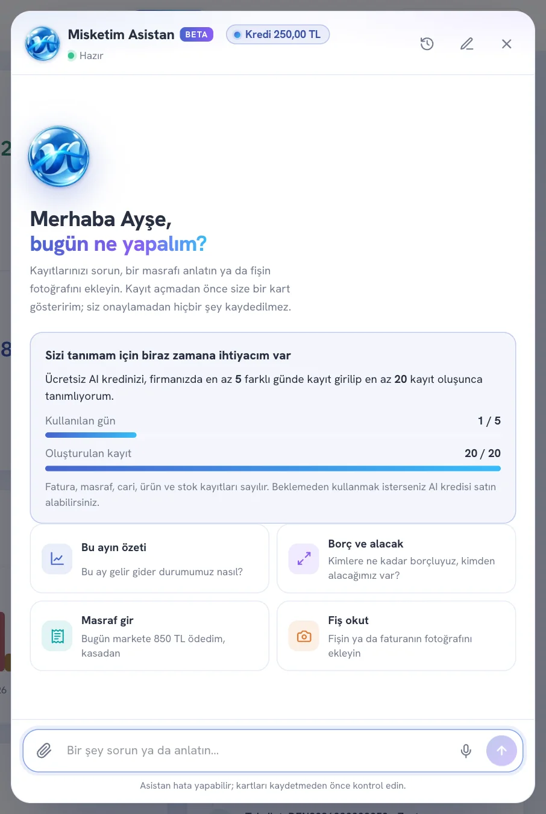The image size is (546, 814).
Task: Start voice input with microphone icon
Action: [466, 751]
